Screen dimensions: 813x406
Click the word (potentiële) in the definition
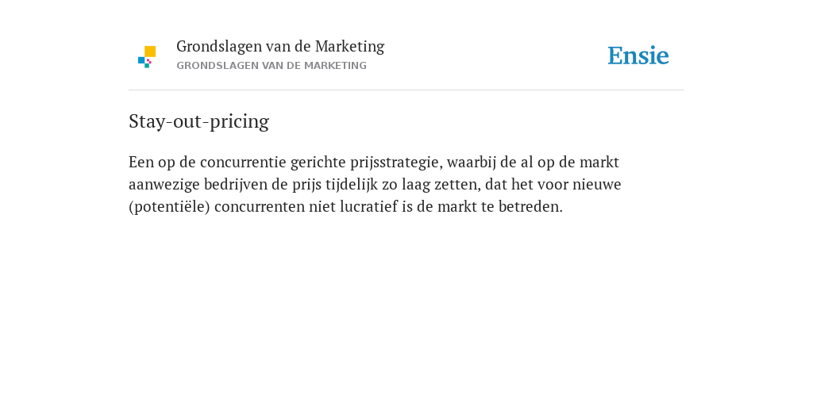coord(169,207)
